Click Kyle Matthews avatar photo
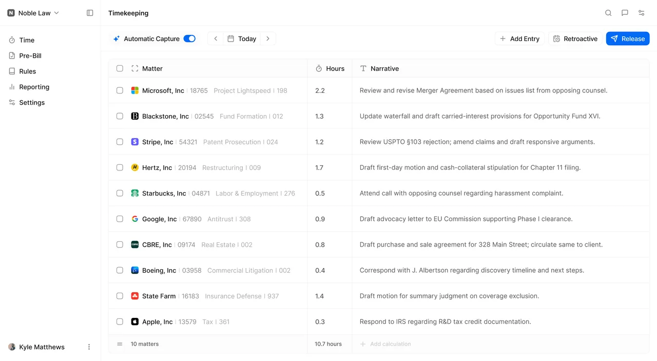This screenshot has height=361, width=657. (x=12, y=347)
